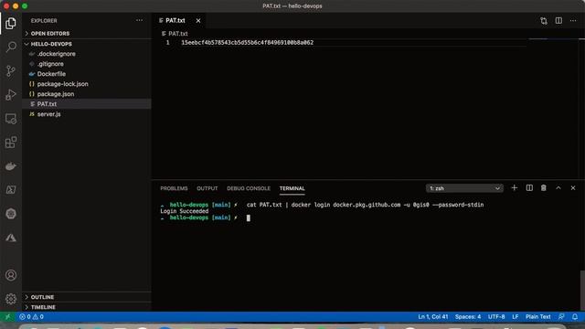Screen dimensions: 585x329
Task: Click the Explorer more actions ellipsis
Action: [139, 20]
